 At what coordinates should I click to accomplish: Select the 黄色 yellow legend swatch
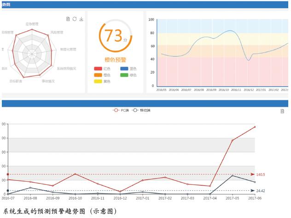(x=98, y=81)
